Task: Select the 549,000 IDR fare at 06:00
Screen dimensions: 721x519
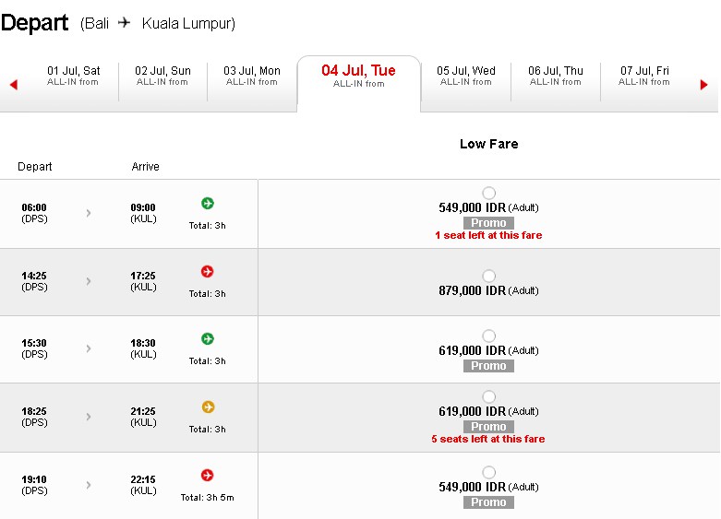Action: click(x=488, y=193)
